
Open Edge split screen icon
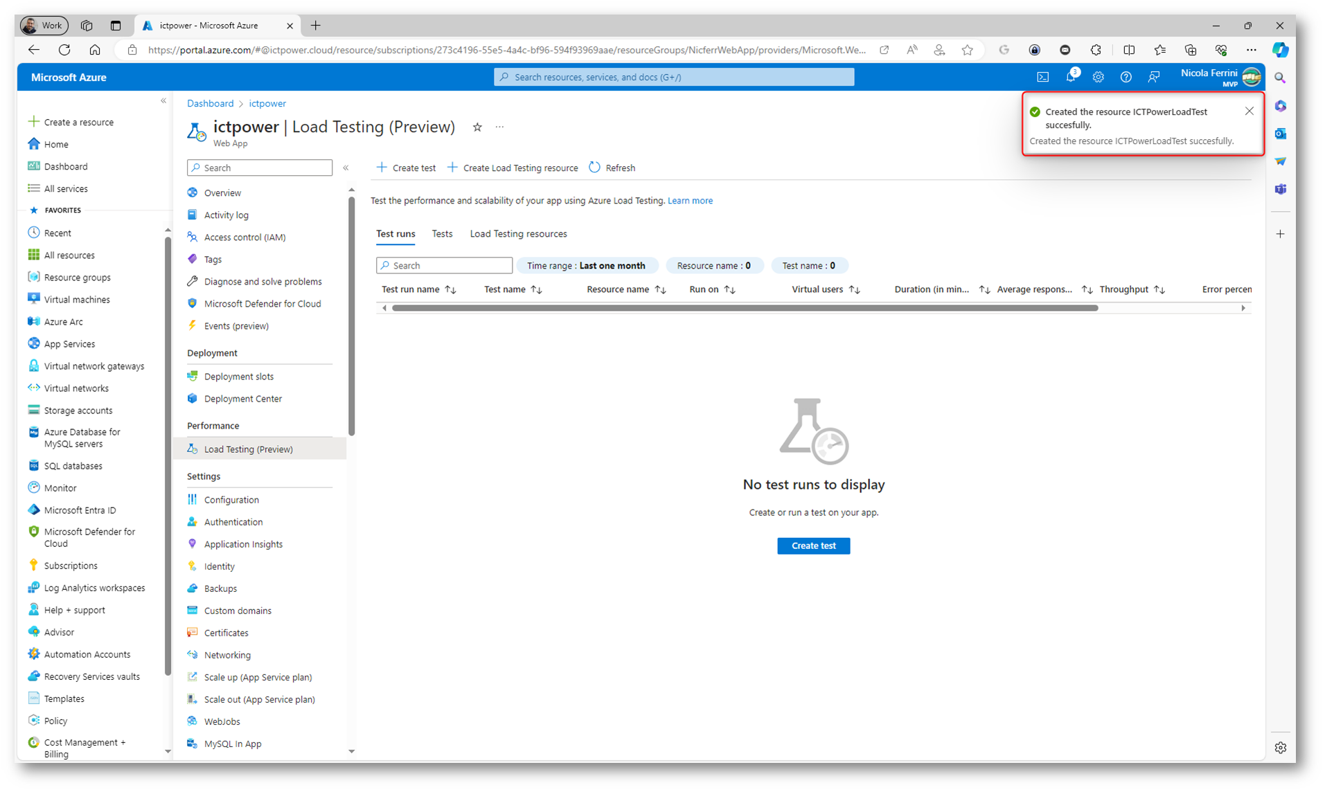click(1129, 50)
